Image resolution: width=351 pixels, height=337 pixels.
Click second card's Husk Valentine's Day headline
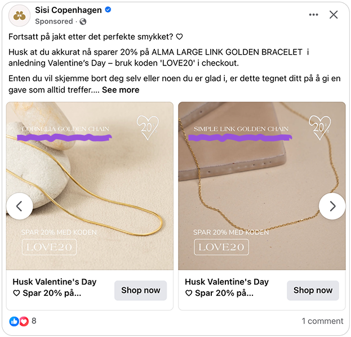(226, 282)
